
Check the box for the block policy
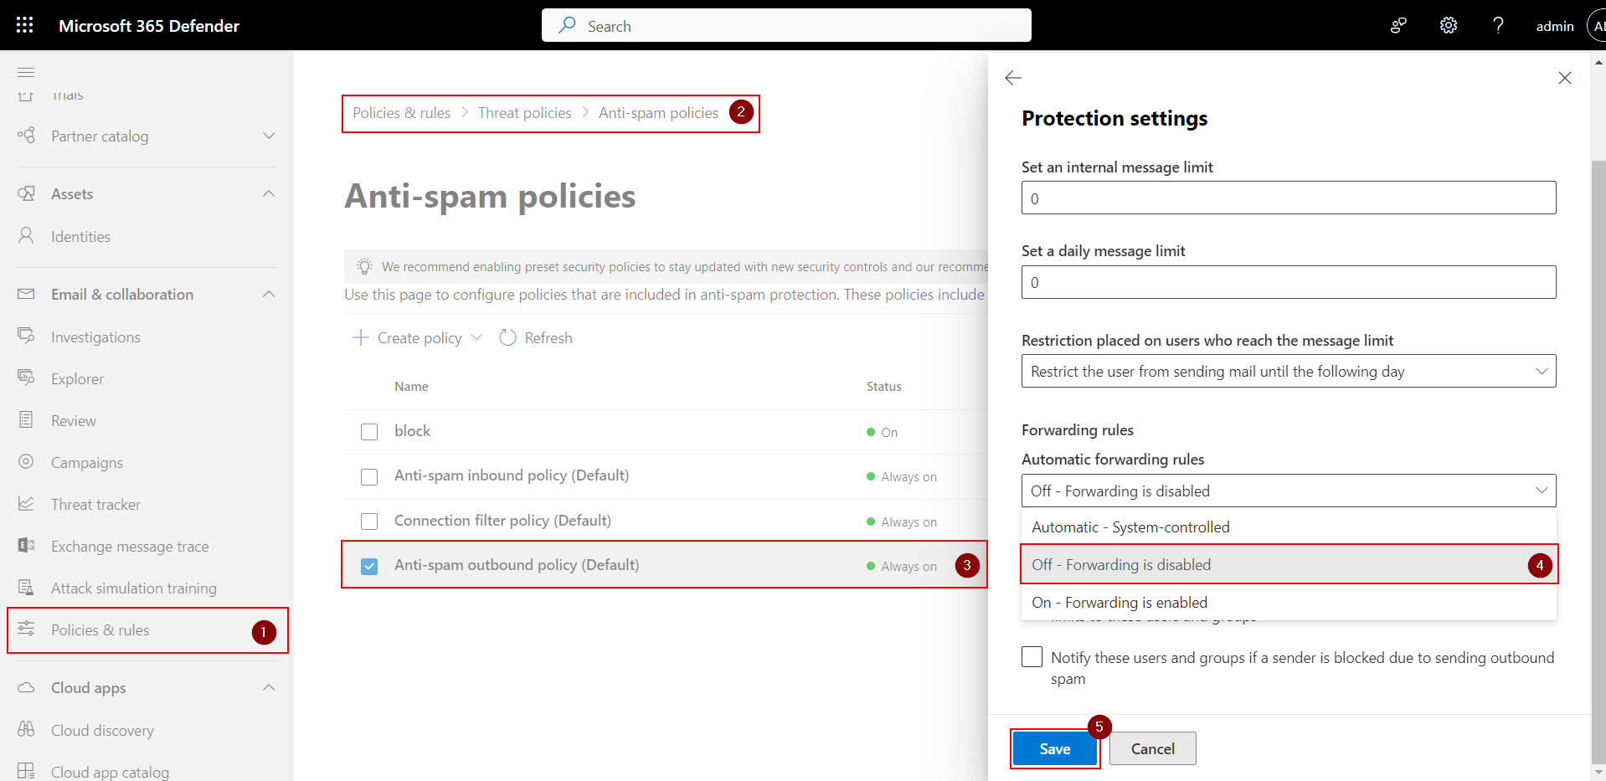point(369,432)
